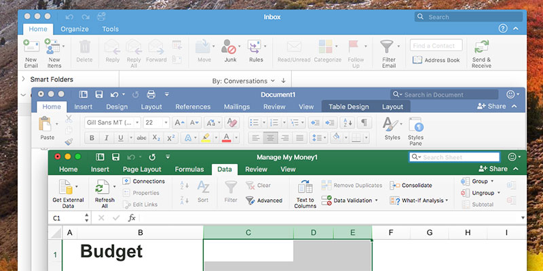Switch to Organize tab in Outlook
The image size is (543, 271).
75,29
